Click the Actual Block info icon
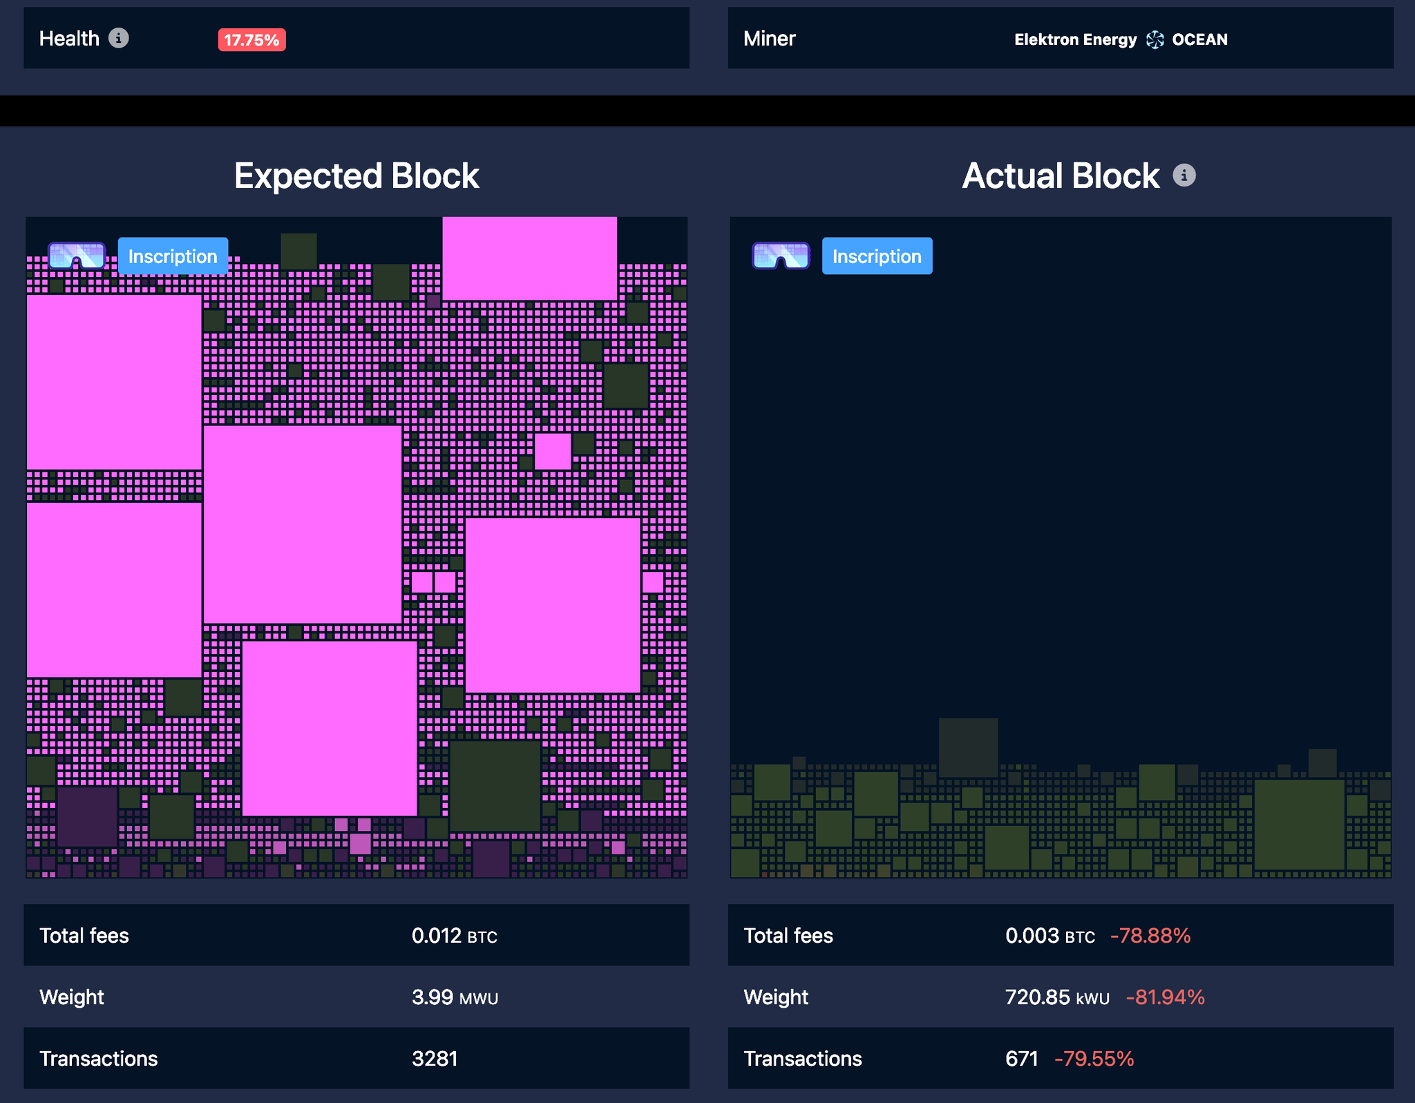Screen dimensions: 1415x1103 click(x=1184, y=175)
